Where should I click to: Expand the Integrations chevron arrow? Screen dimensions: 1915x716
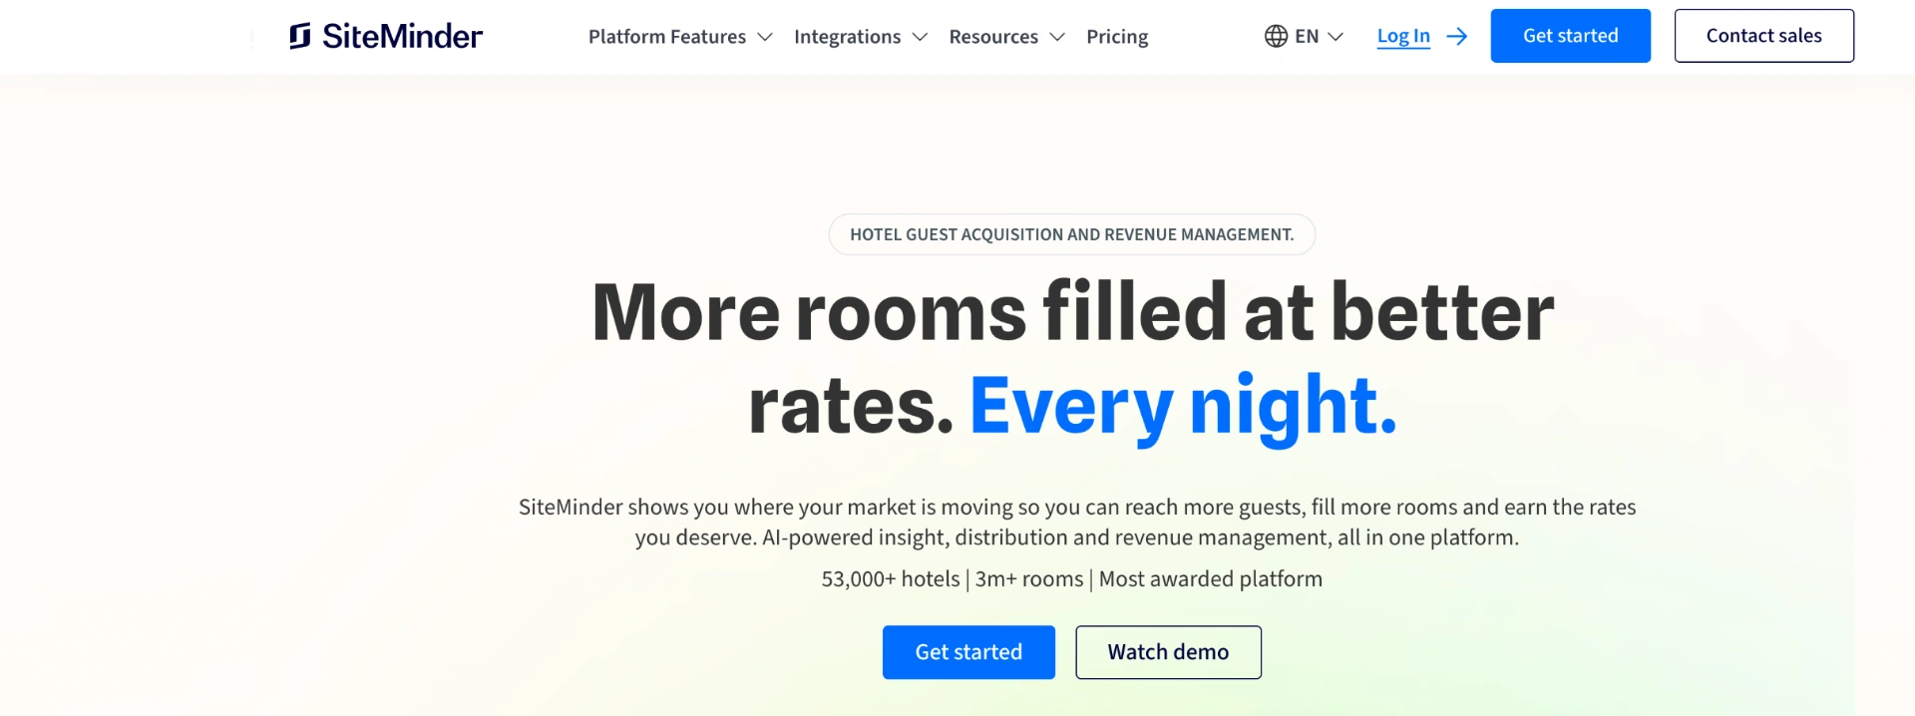(x=920, y=37)
